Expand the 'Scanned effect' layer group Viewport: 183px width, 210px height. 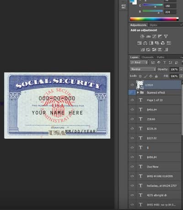coord(138,92)
